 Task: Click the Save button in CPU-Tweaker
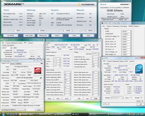[58, 99]
